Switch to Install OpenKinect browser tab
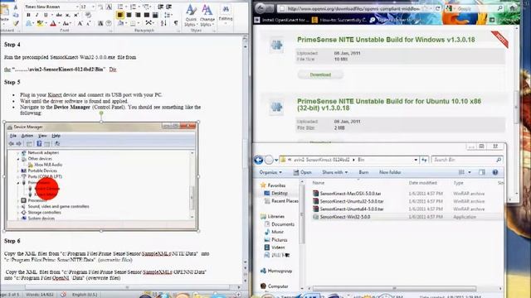 click(x=280, y=20)
